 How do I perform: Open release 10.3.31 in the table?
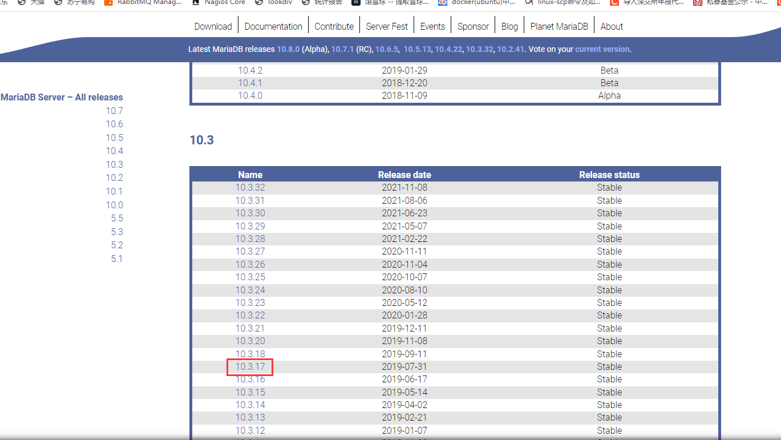coord(250,200)
